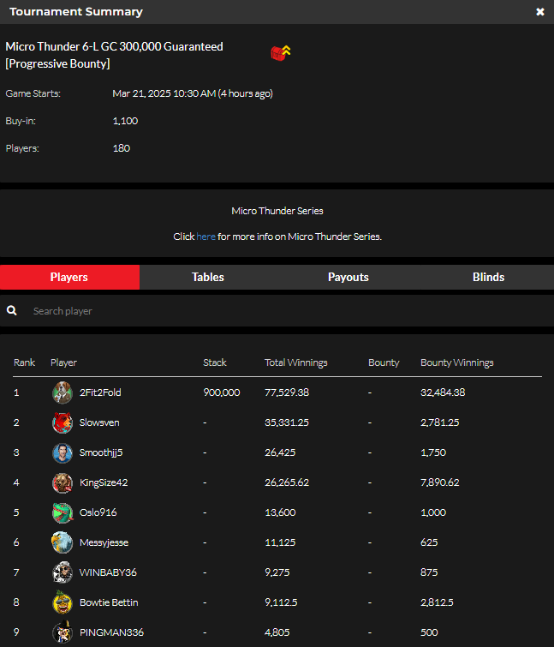The height and width of the screenshot is (647, 554).
Task: Click the progressive bounty treasure chest icon
Action: coord(280,53)
